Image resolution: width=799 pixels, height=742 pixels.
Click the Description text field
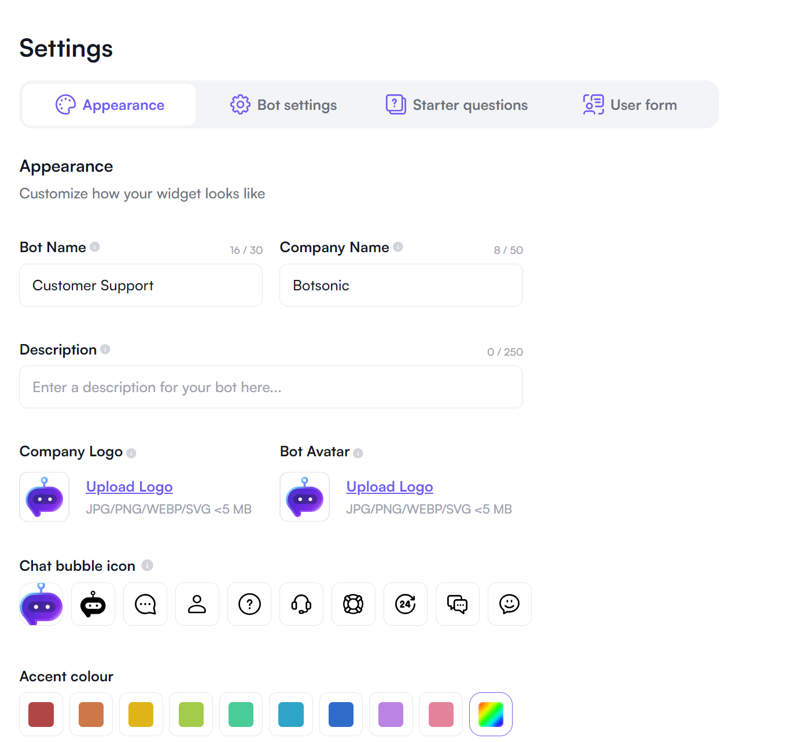pyautogui.click(x=271, y=387)
